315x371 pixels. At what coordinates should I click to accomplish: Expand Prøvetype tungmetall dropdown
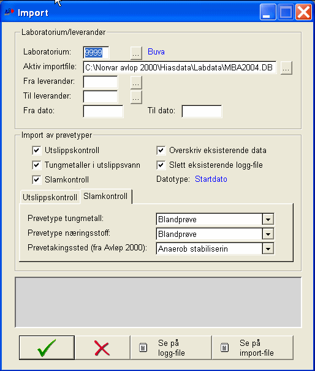pos(268,219)
